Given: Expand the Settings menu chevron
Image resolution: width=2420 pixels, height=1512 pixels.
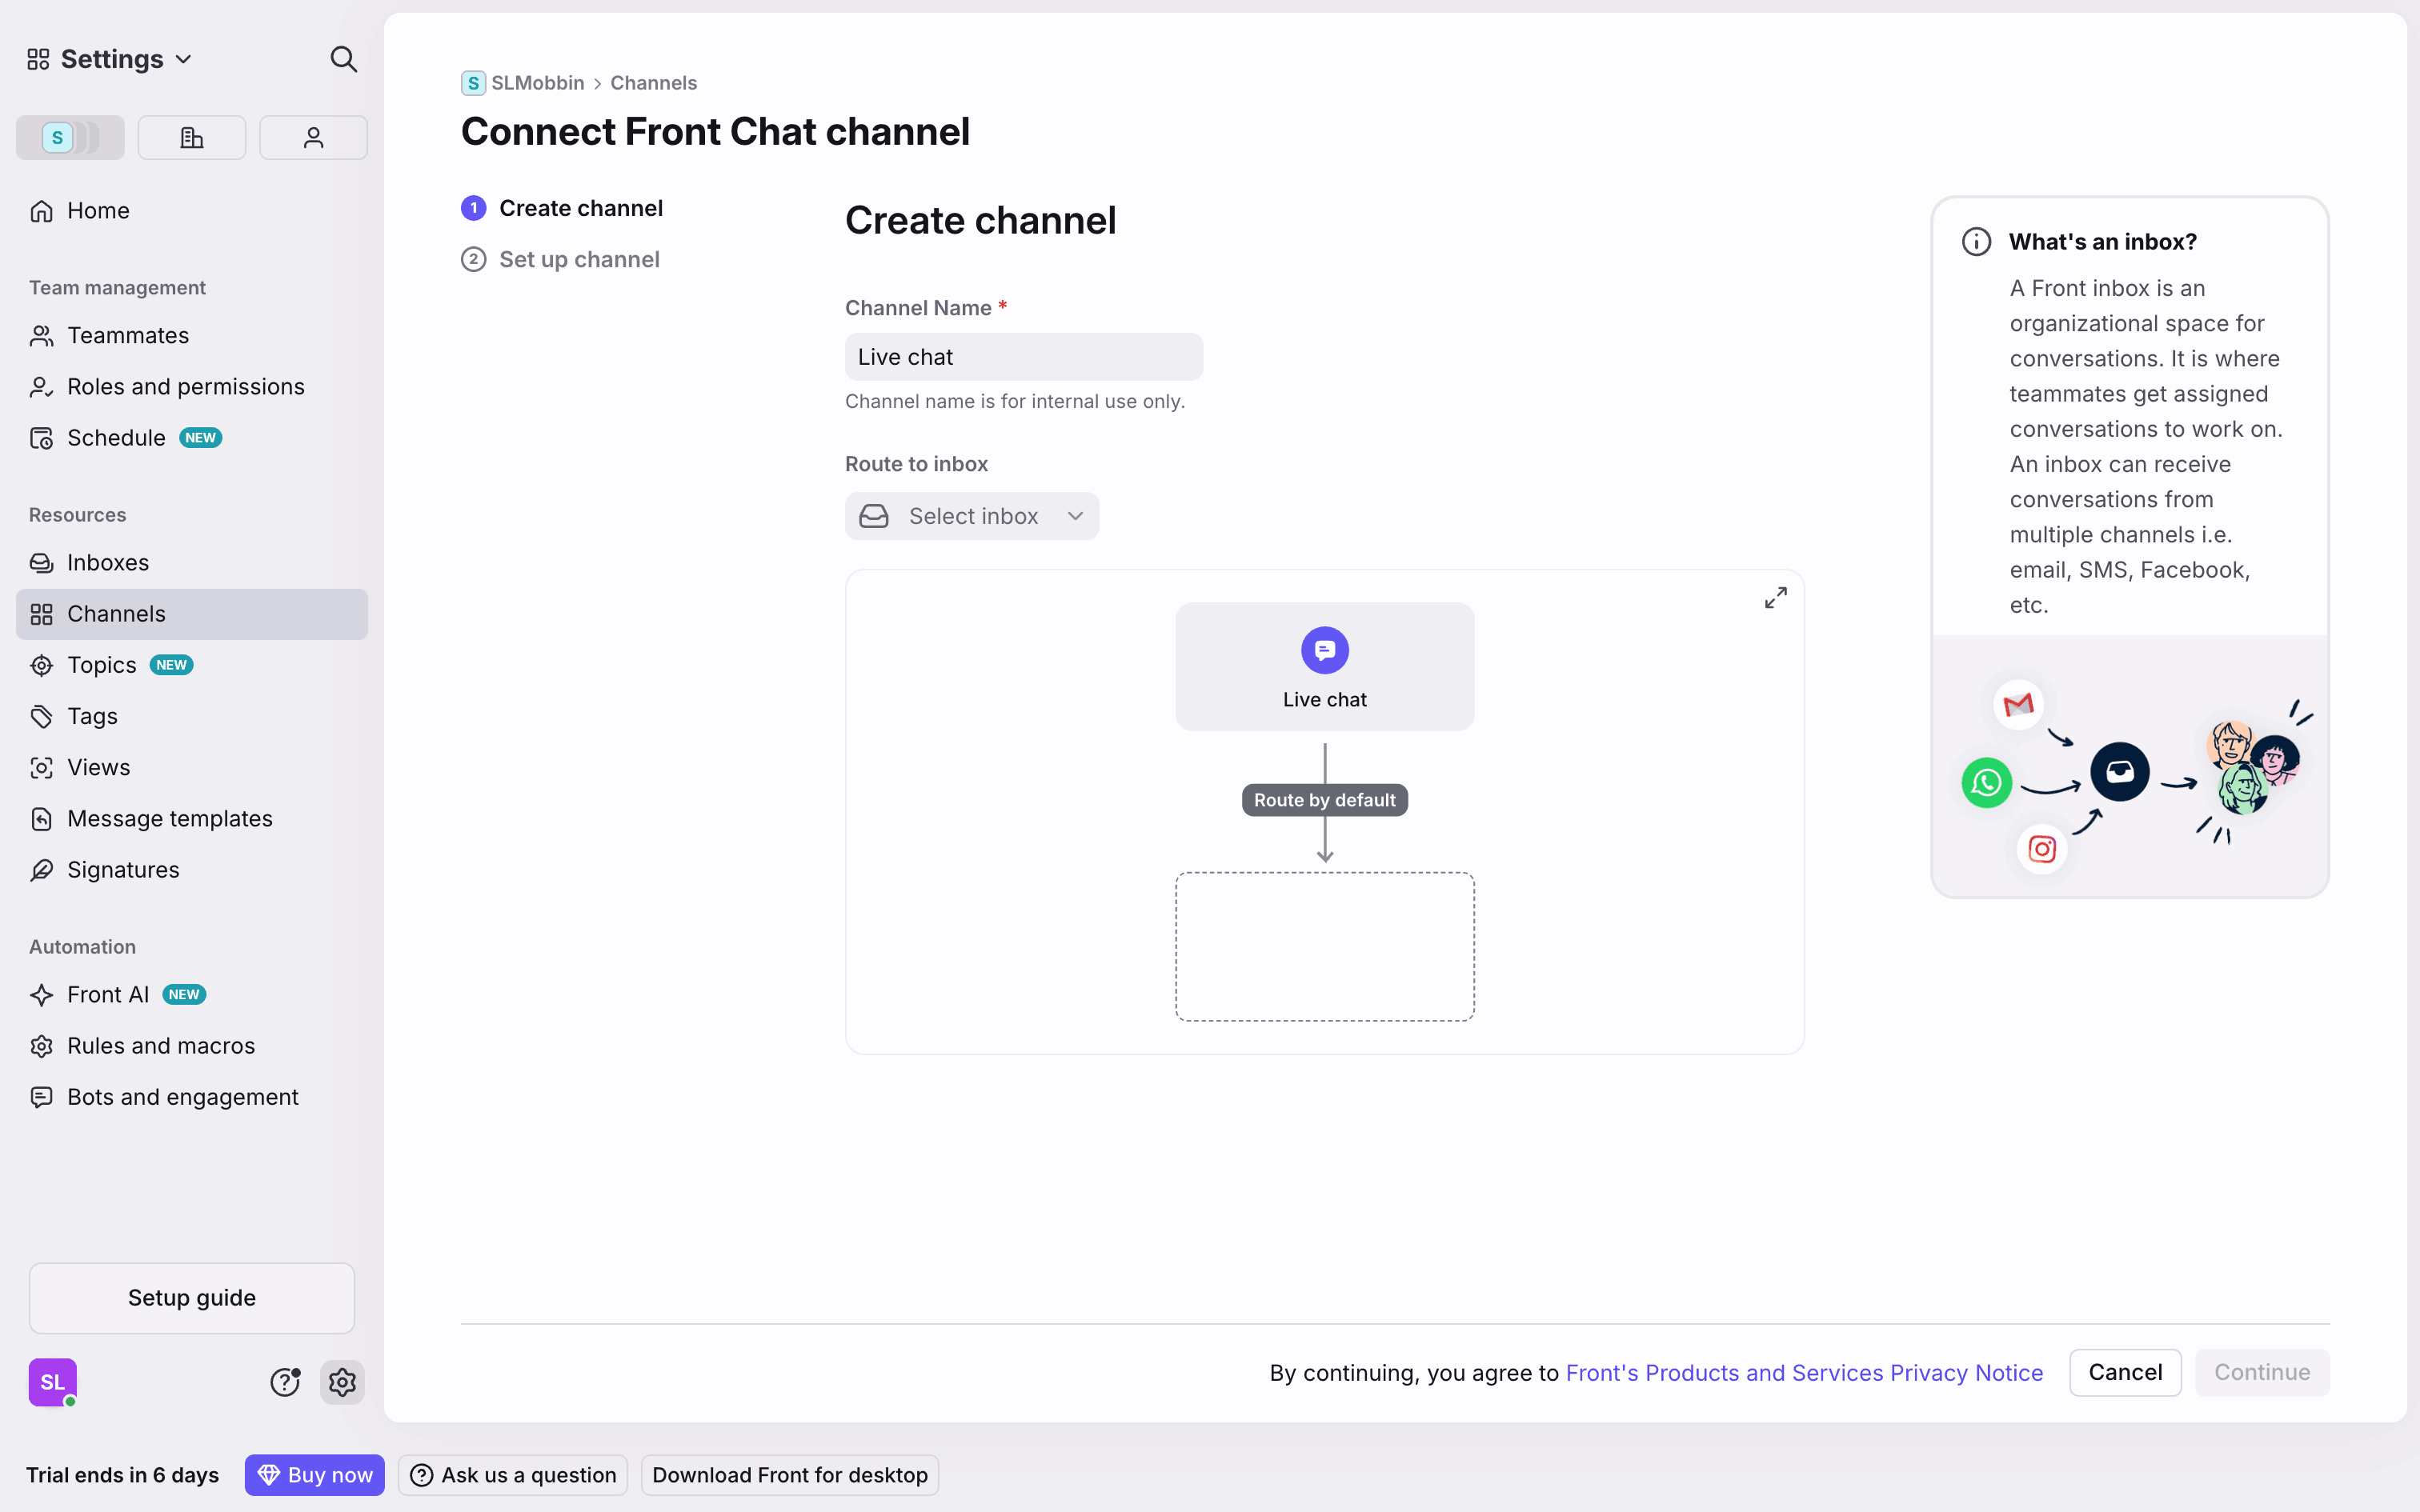Looking at the screenshot, I should click(x=184, y=60).
